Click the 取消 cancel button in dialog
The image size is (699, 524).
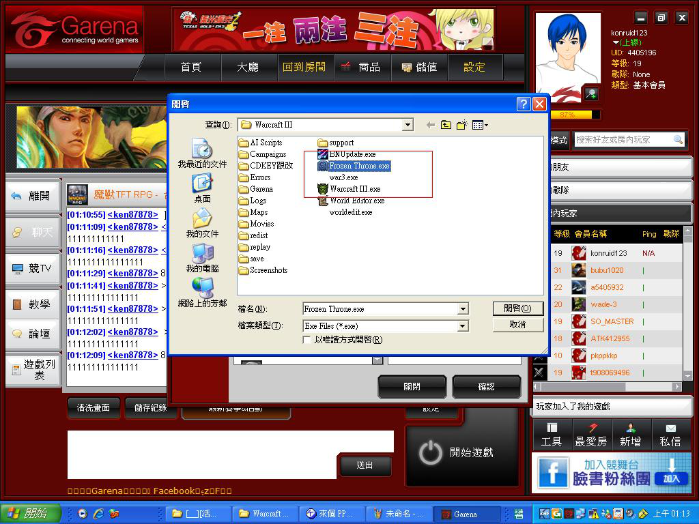click(x=518, y=325)
